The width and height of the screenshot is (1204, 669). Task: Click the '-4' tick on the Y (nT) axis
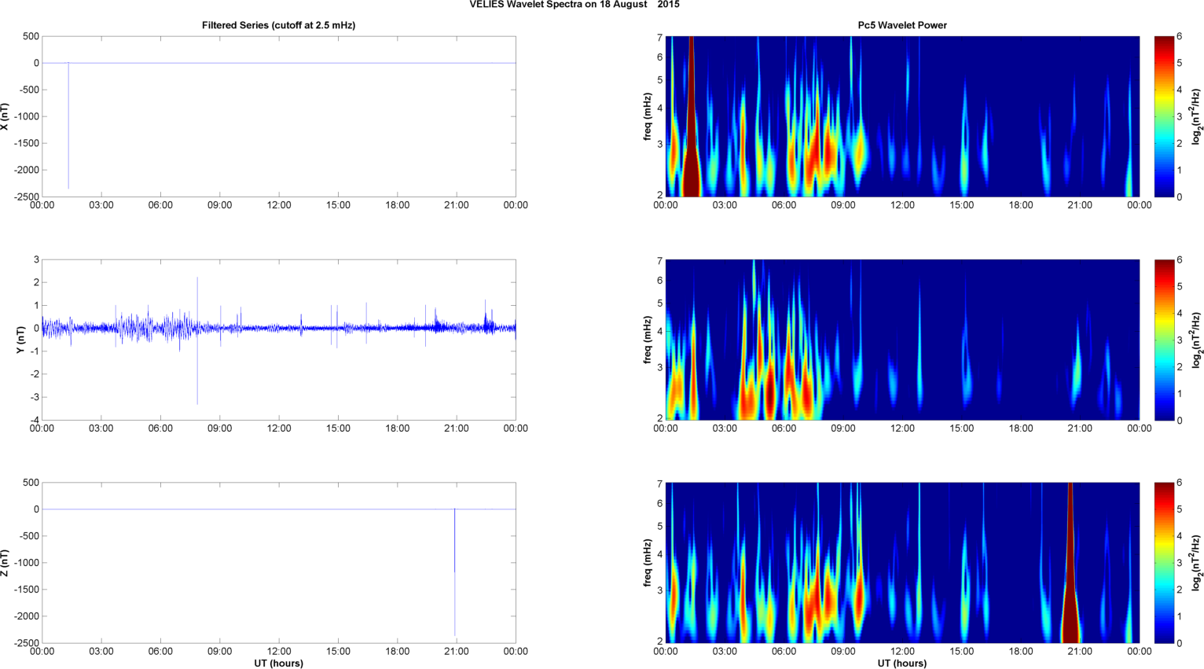(x=35, y=420)
